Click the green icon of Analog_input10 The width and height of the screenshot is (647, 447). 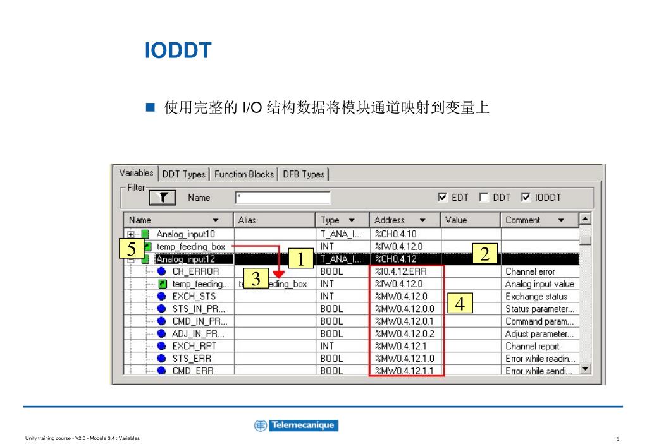point(145,234)
